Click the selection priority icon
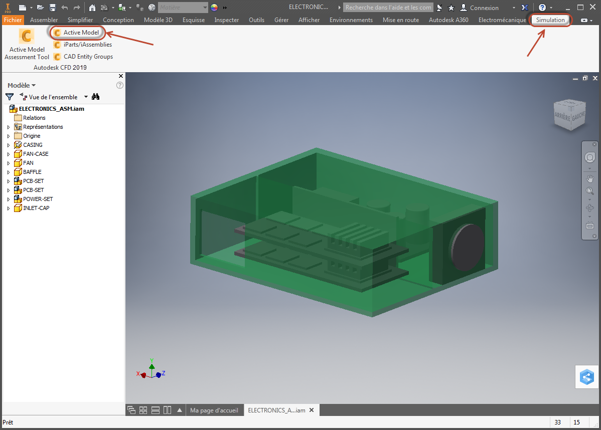Screen dimensions: 601x430 coord(122,8)
